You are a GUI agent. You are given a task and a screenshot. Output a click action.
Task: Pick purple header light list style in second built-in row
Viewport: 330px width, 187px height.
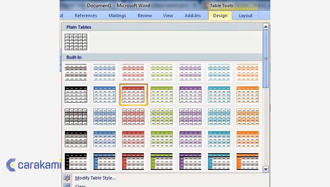click(x=190, y=95)
